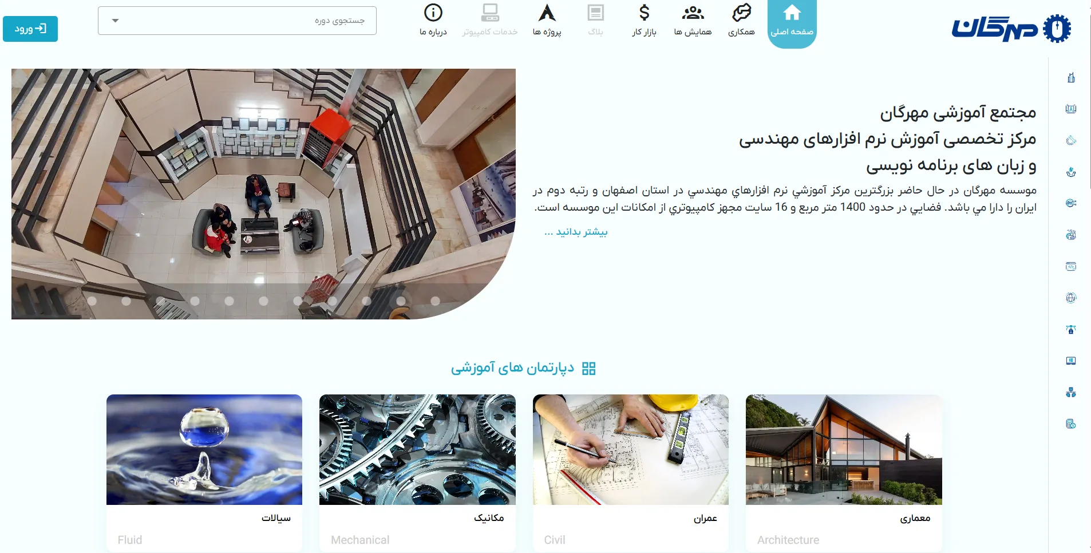Select the third slideshow dot from right

coord(366,301)
